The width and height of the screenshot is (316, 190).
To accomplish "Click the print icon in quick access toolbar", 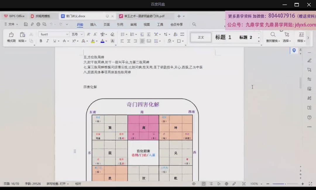I will [x=38, y=25].
